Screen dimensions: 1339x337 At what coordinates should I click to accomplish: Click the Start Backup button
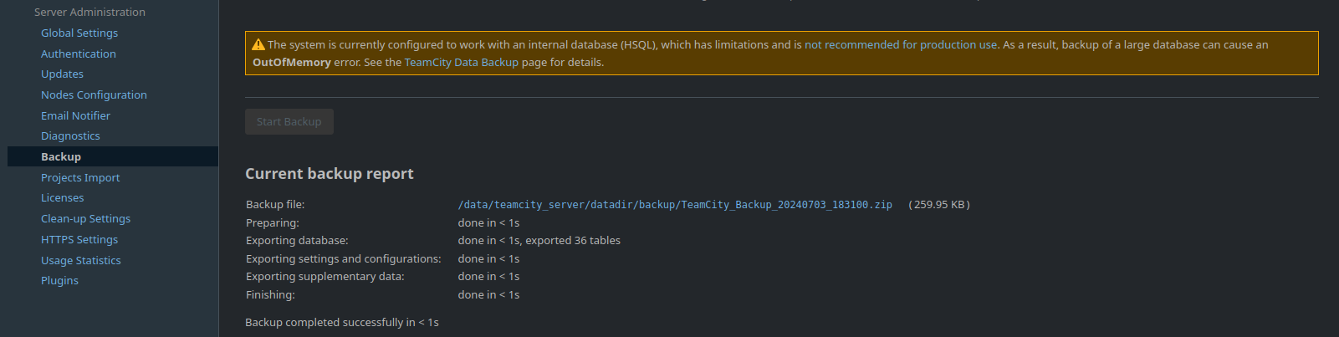289,121
